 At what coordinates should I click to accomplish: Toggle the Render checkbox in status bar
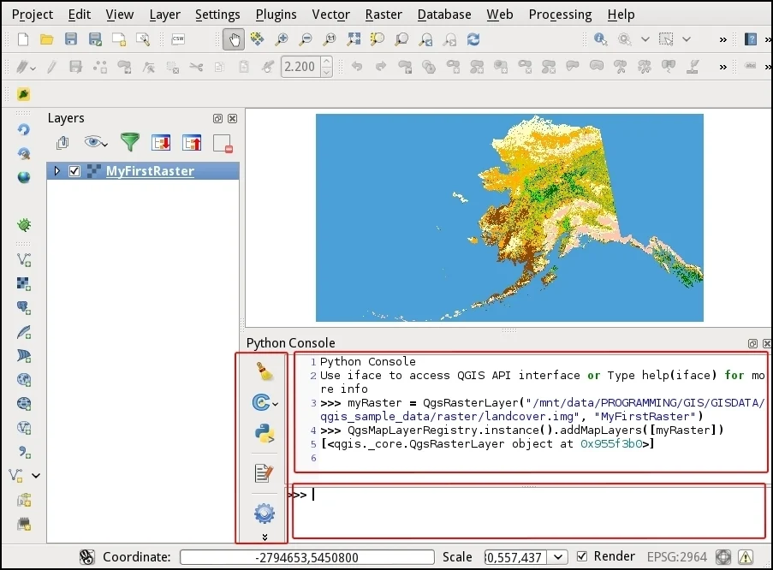coord(583,556)
